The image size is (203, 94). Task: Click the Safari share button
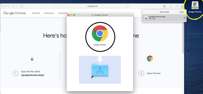[171, 6]
